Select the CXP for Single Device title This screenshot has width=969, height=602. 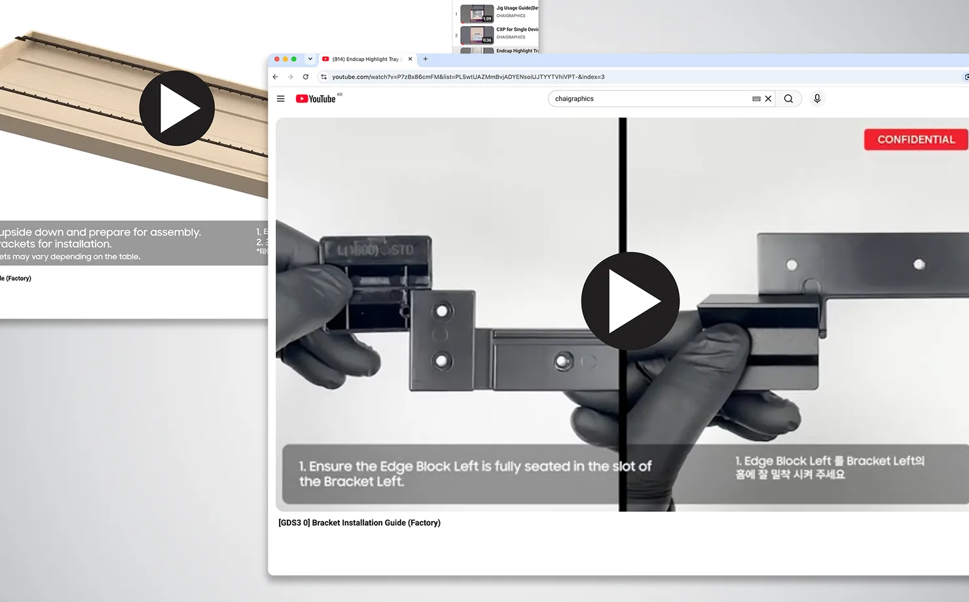(517, 29)
